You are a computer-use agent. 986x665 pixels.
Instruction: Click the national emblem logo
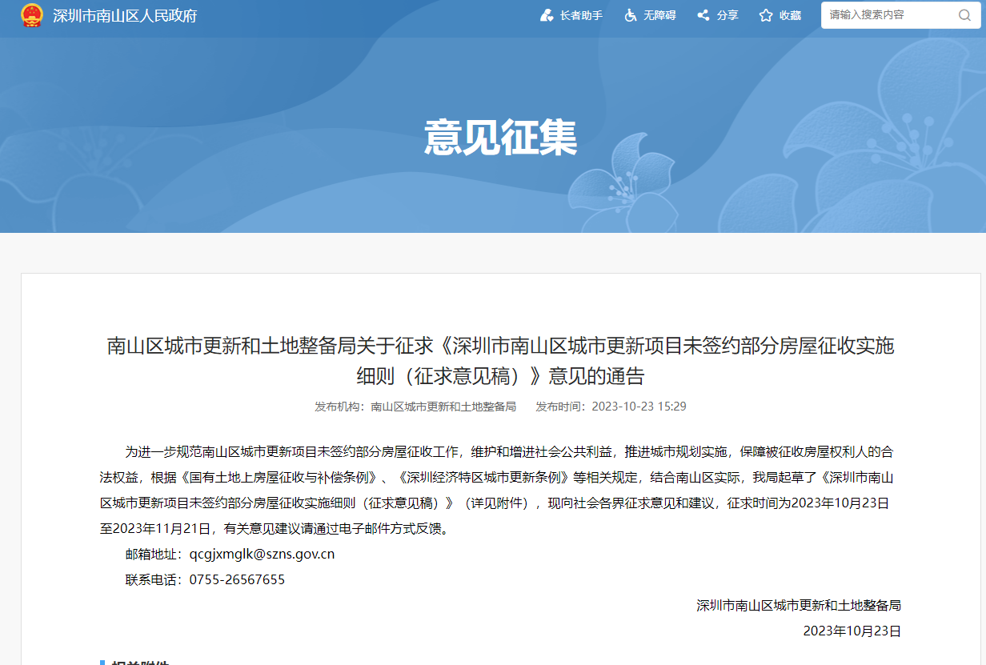(32, 15)
